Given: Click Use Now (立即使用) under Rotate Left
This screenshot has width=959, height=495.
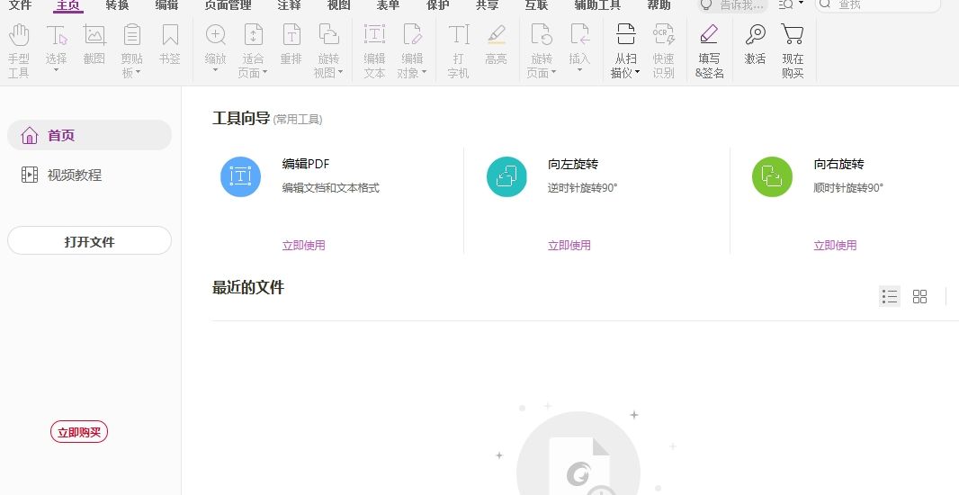Looking at the screenshot, I should (569, 246).
